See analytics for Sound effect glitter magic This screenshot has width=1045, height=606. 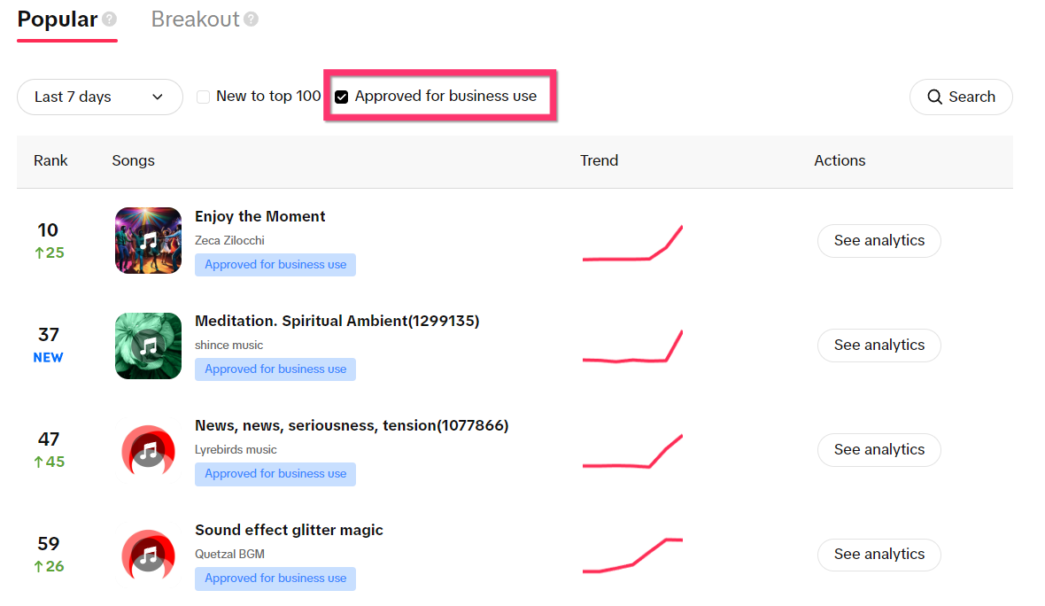point(879,555)
